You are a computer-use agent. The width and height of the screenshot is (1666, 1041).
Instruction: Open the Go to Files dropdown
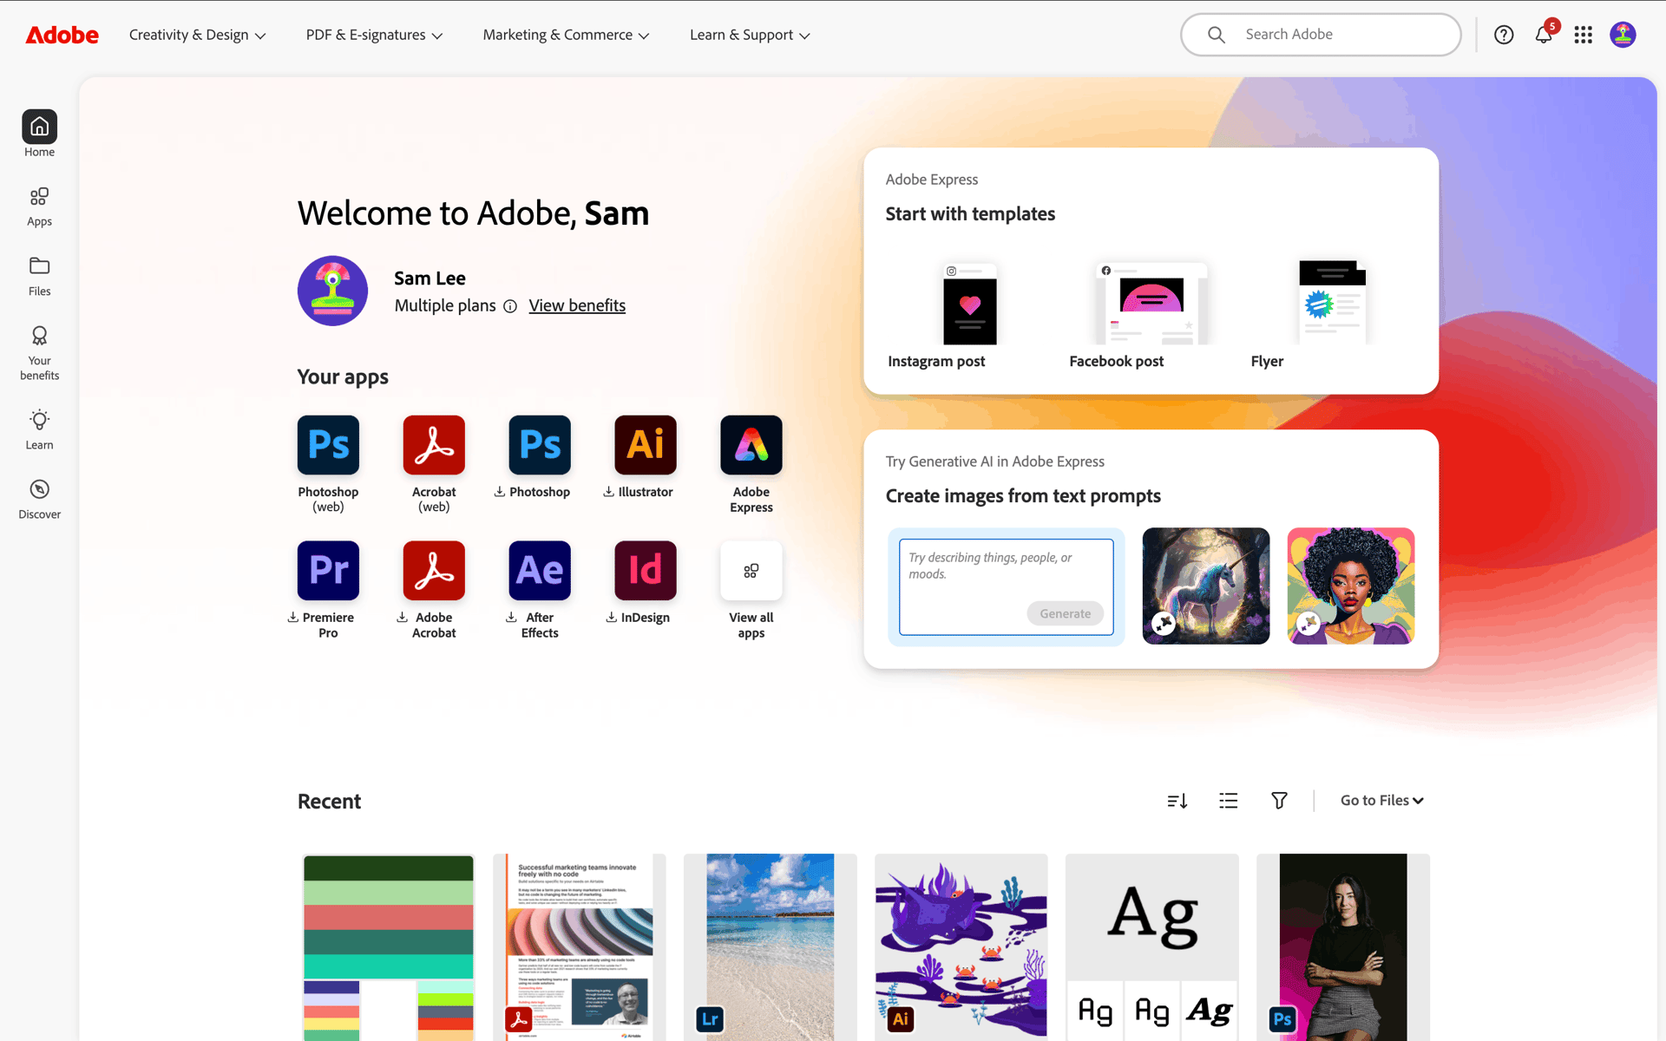(x=1381, y=801)
